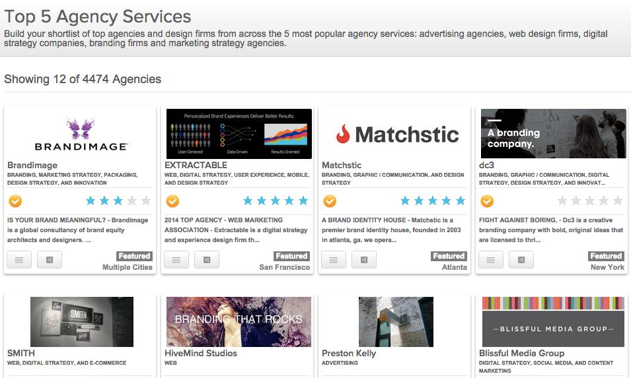Click the HiveMind Studios name link
Viewport: 631px width, 378px height.
tap(200, 353)
